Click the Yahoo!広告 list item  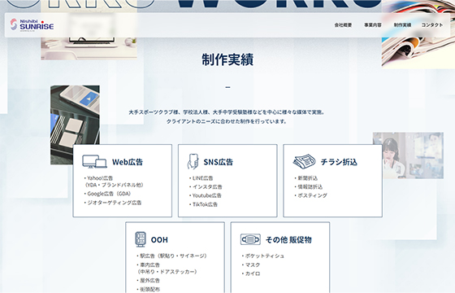point(114,181)
